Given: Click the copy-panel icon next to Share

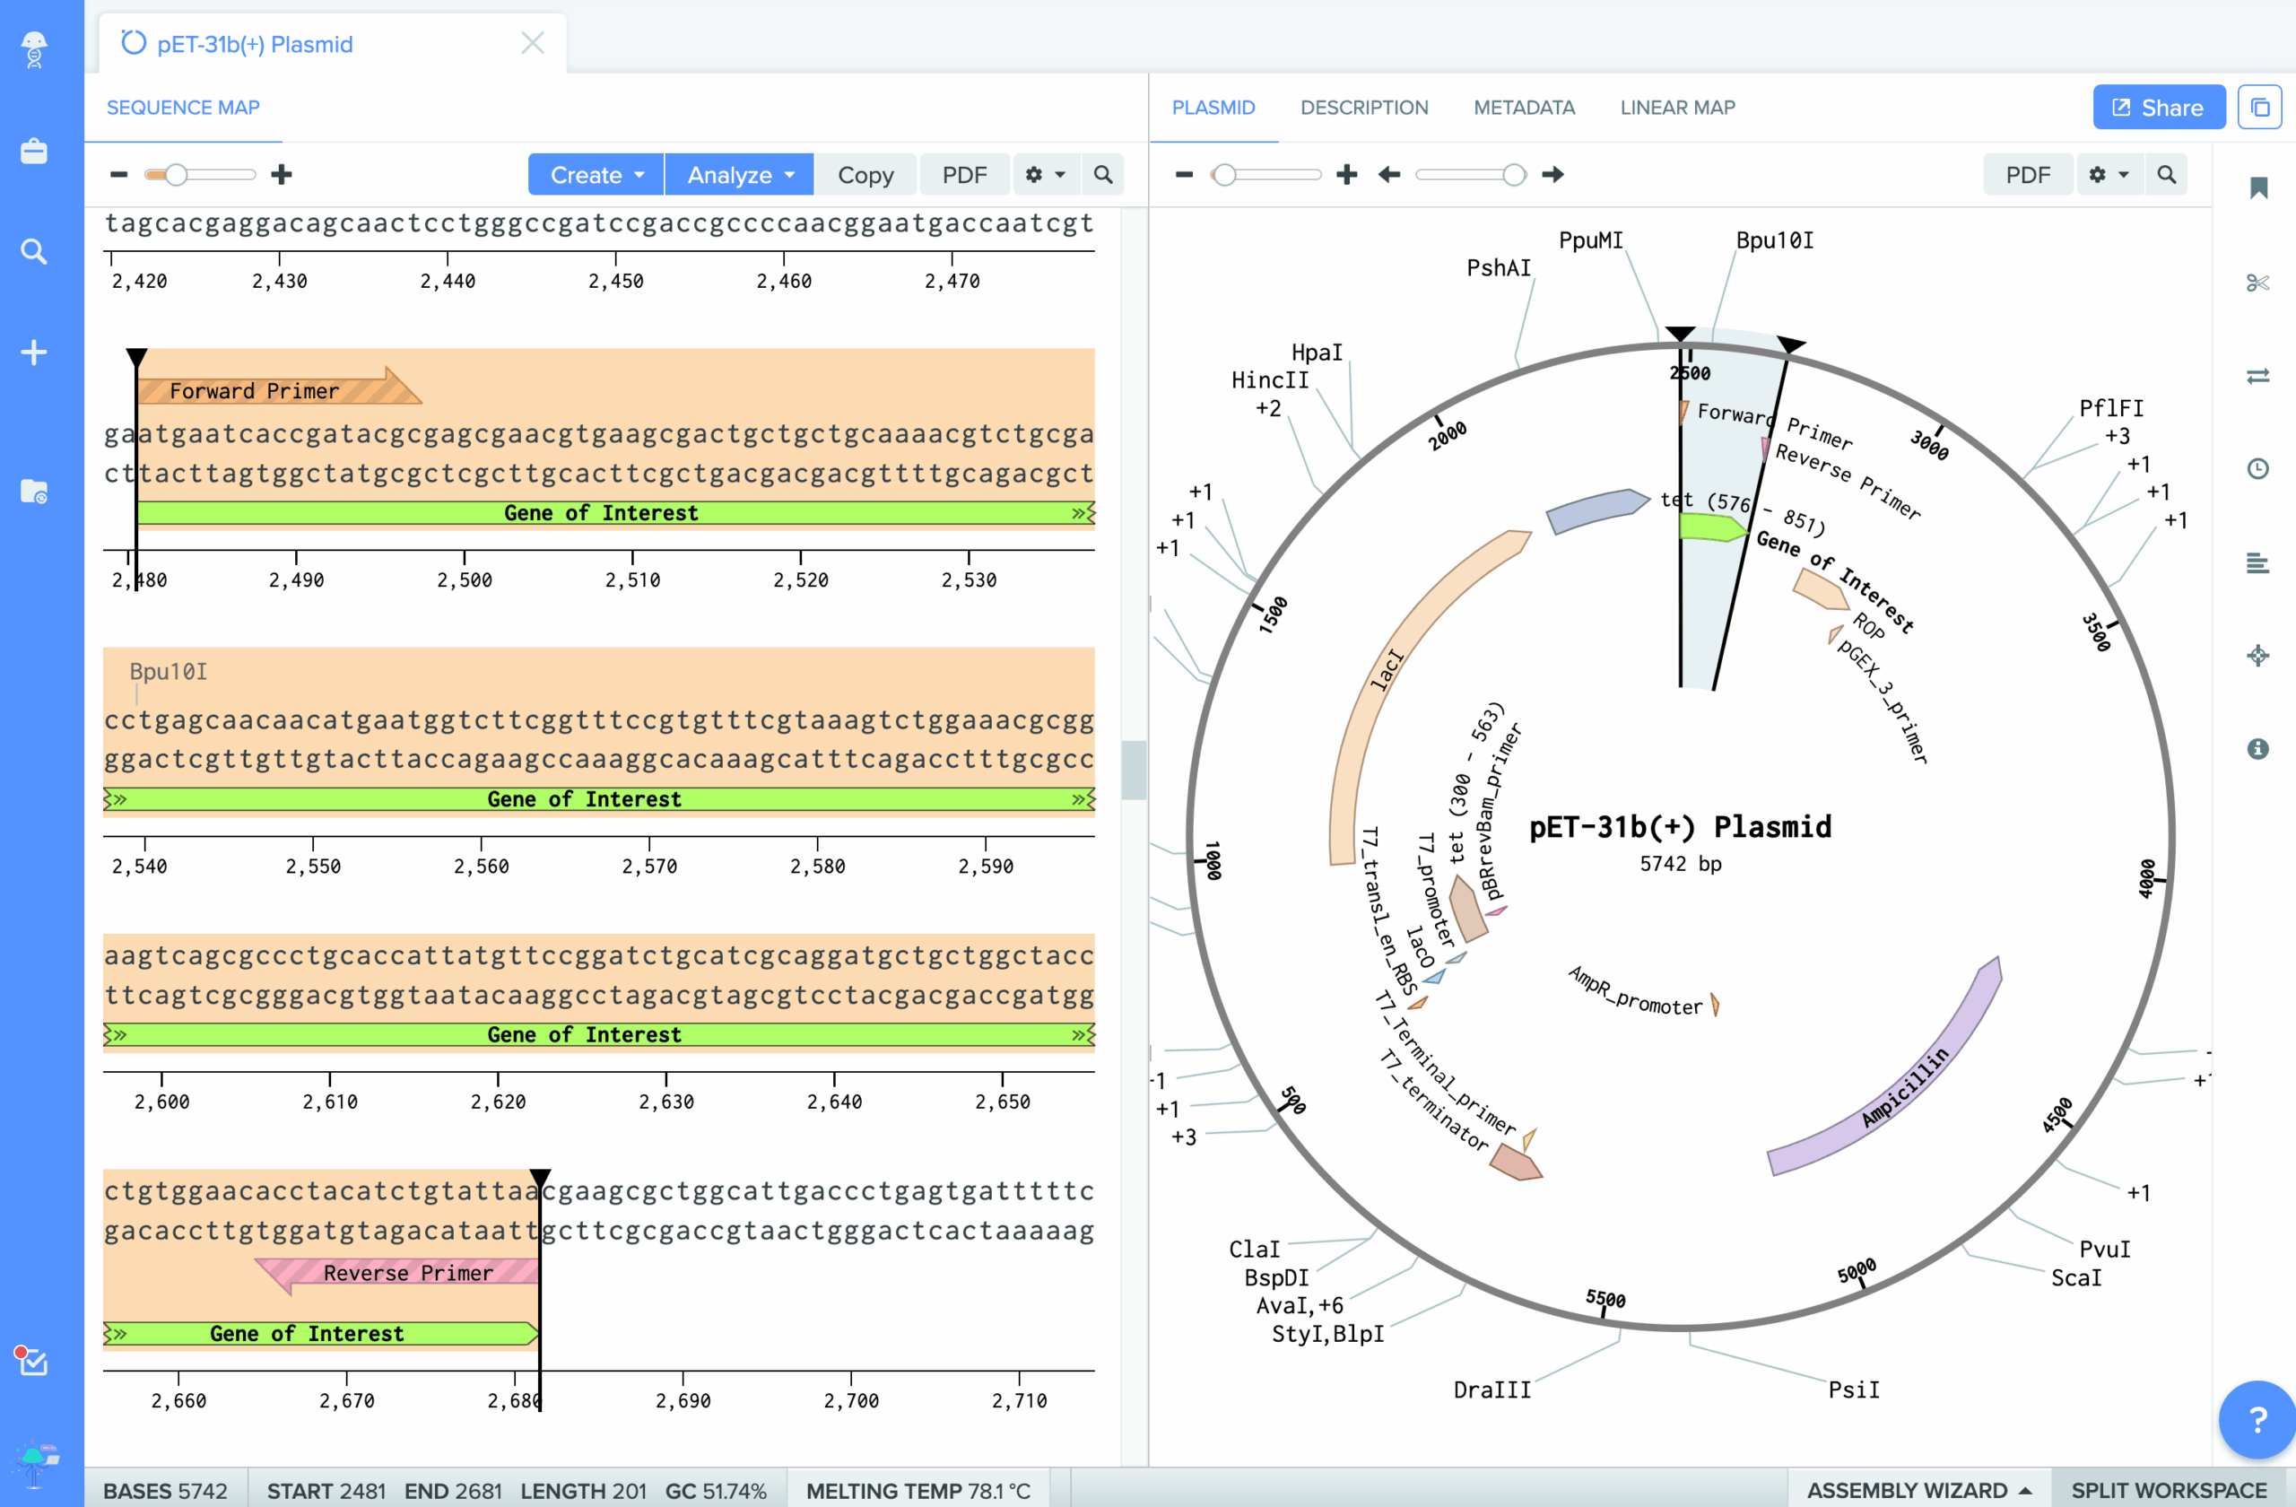Looking at the screenshot, I should click(2259, 107).
